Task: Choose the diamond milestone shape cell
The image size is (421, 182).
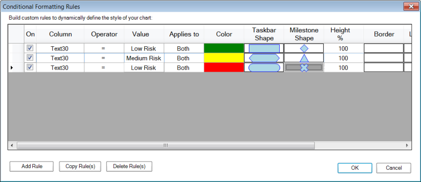Action: click(x=304, y=49)
